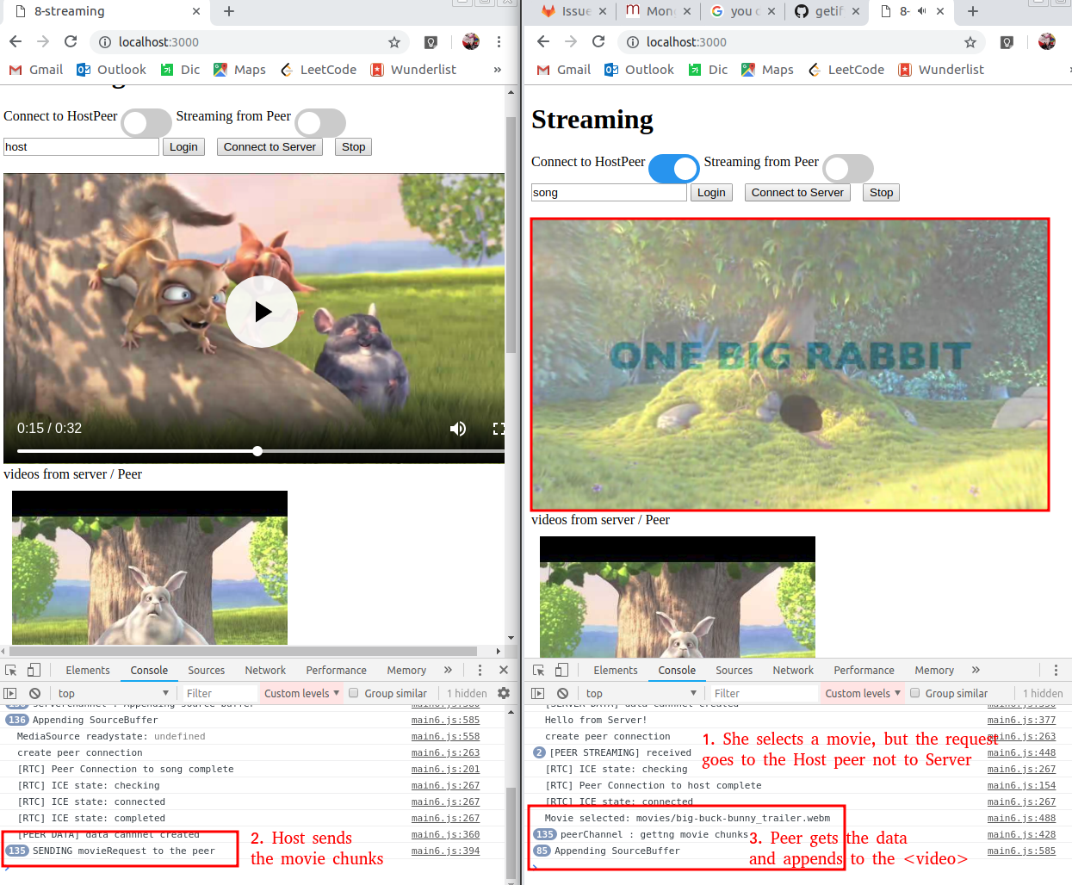Open Chrome menu in left window

[499, 41]
